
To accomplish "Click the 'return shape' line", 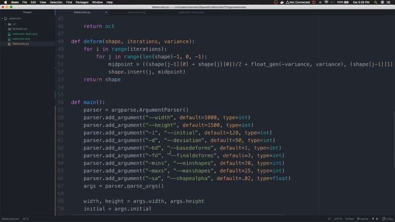I will click(x=102, y=80).
